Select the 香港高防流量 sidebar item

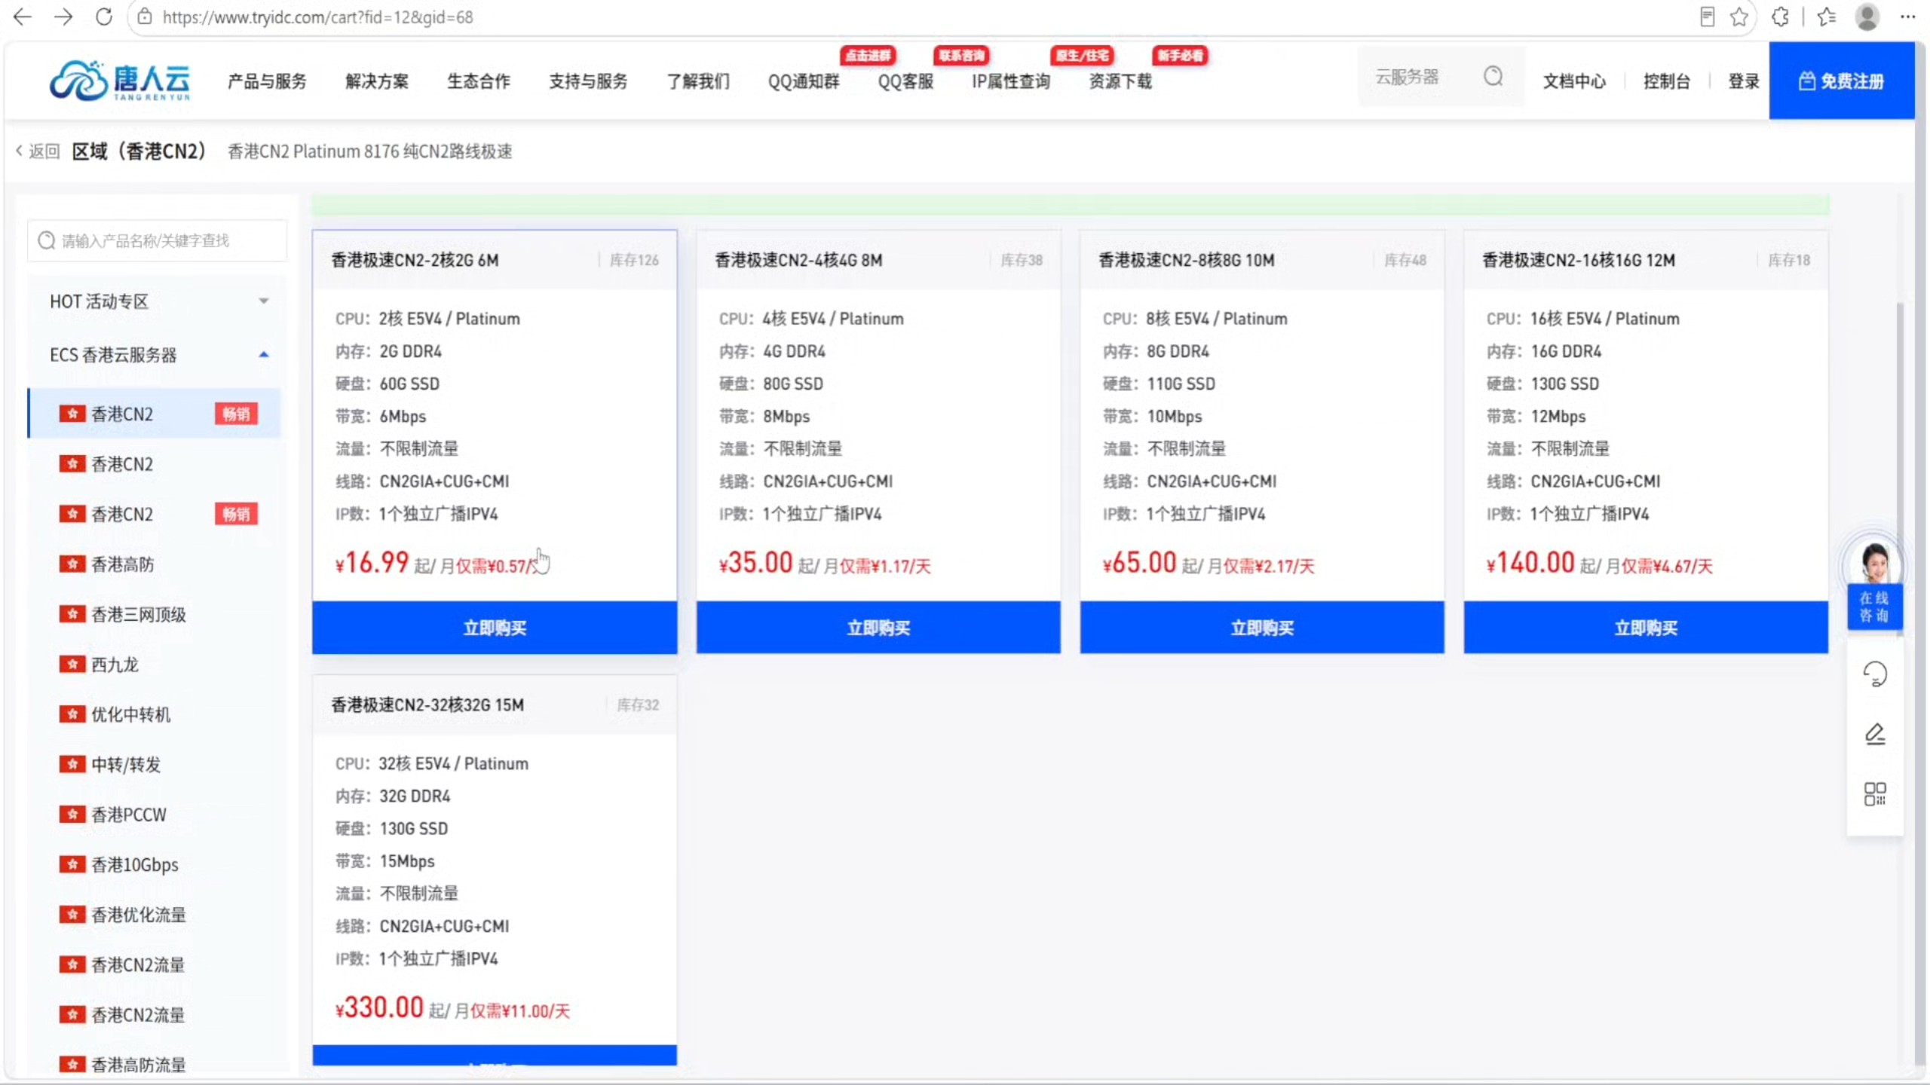tap(155, 1064)
